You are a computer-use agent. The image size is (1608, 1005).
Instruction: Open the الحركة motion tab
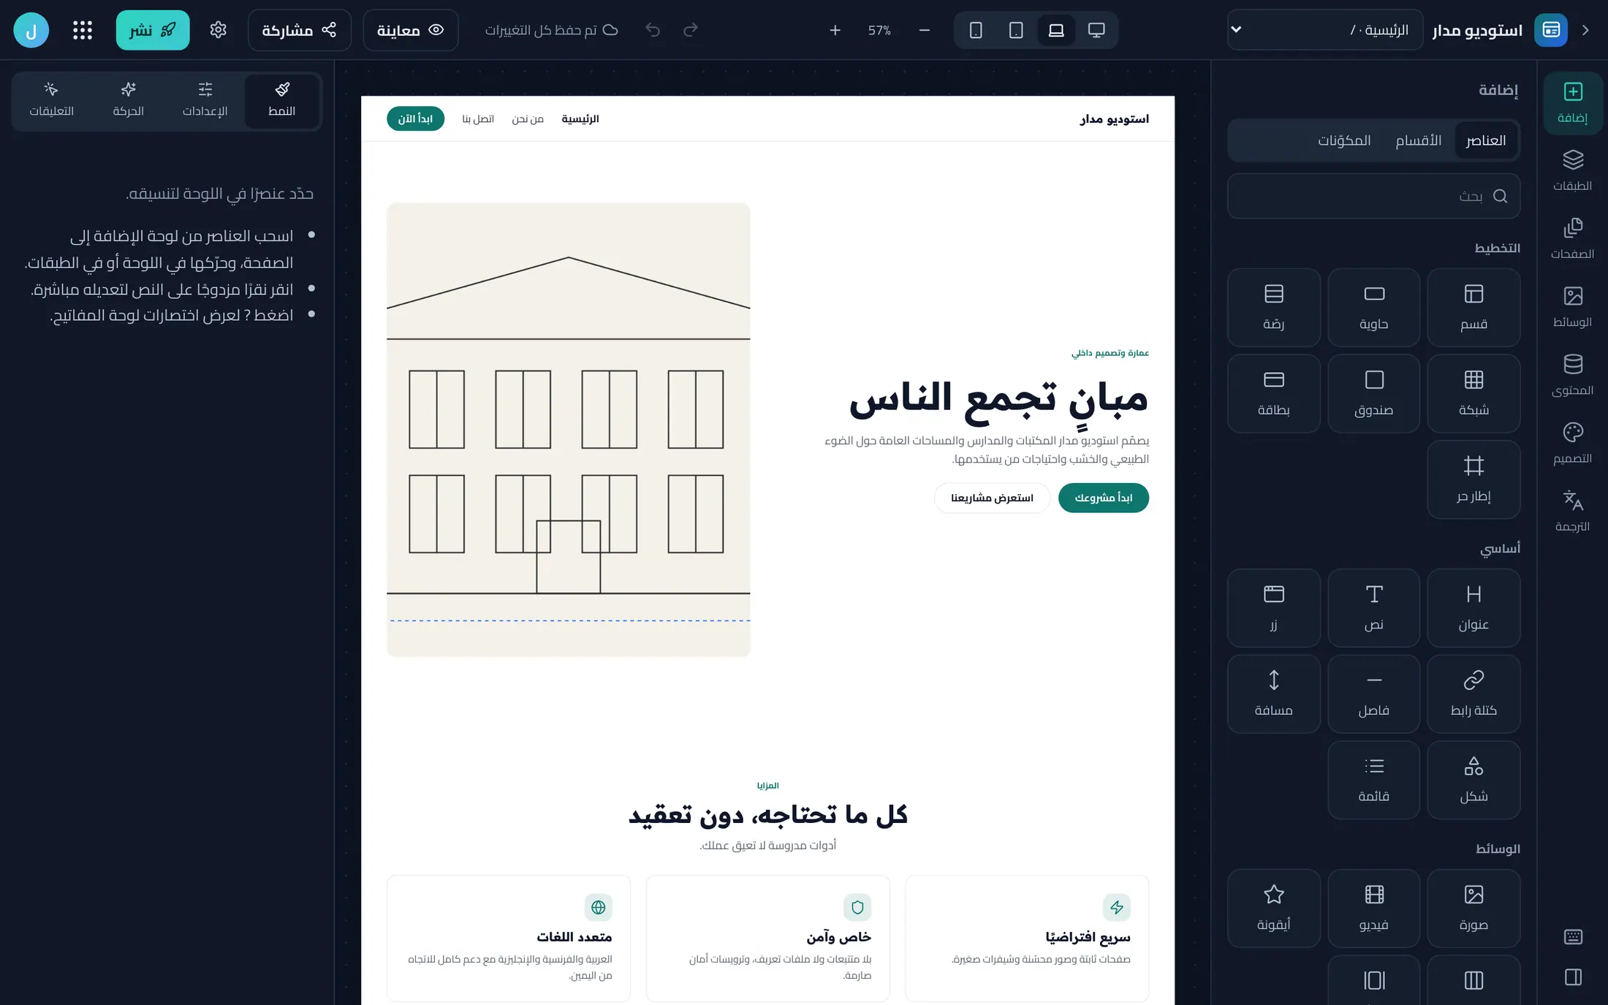(x=128, y=100)
